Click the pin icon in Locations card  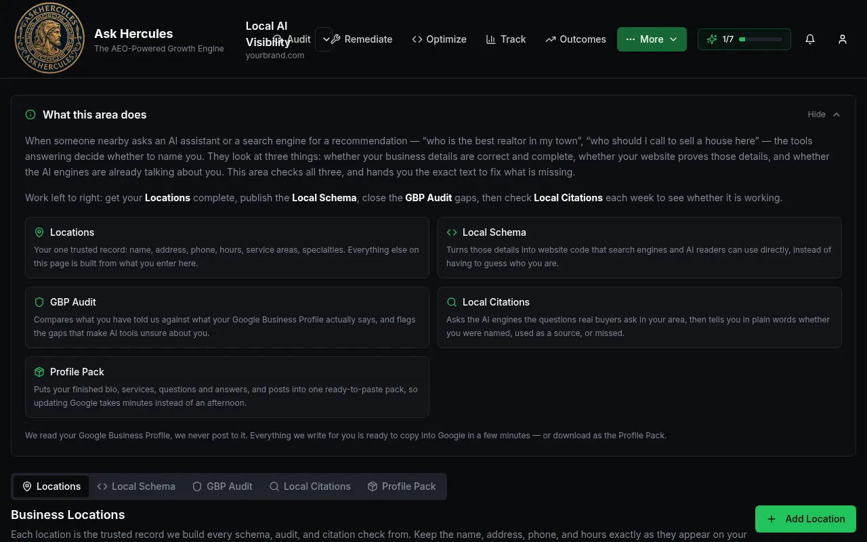click(x=39, y=232)
